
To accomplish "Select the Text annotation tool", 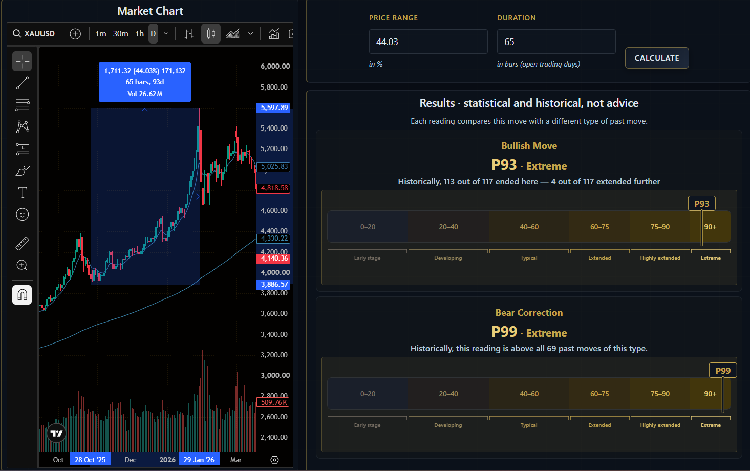I will click(22, 192).
